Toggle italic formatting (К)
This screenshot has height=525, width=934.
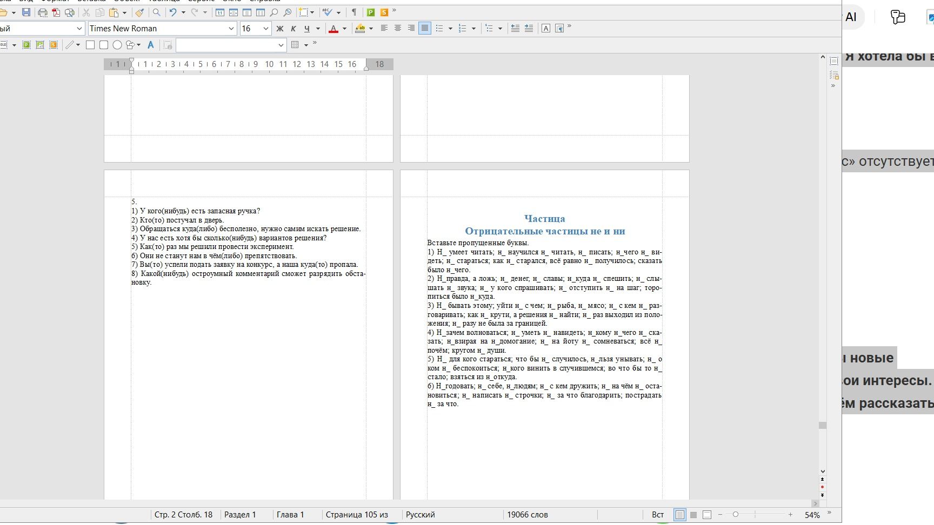[x=293, y=28]
